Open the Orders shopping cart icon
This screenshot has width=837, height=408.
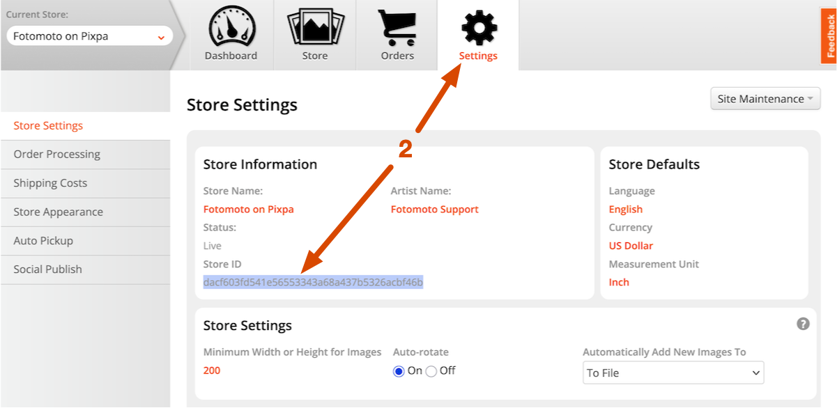tap(397, 27)
